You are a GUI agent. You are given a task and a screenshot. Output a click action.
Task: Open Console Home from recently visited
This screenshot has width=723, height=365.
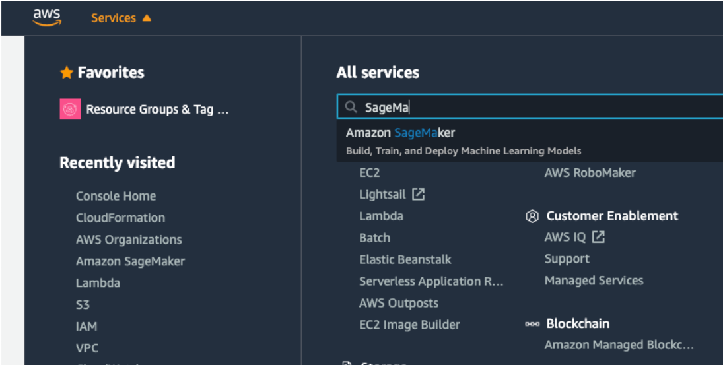[116, 196]
